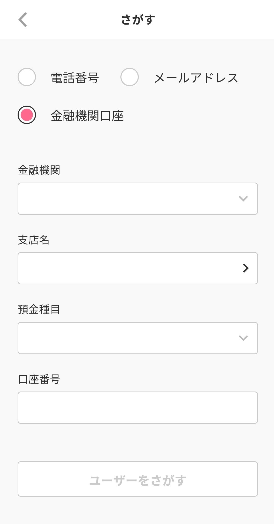Click the right chevron in 支店名 field
274x524 pixels.
[x=246, y=268]
